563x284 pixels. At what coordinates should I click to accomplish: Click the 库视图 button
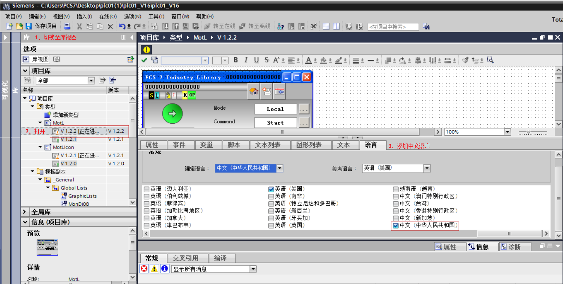pyautogui.click(x=36, y=59)
